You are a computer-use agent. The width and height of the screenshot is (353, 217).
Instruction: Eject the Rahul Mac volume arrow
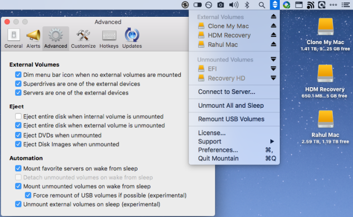273,45
